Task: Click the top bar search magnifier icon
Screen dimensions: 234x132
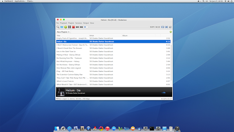Action: pos(203,1)
